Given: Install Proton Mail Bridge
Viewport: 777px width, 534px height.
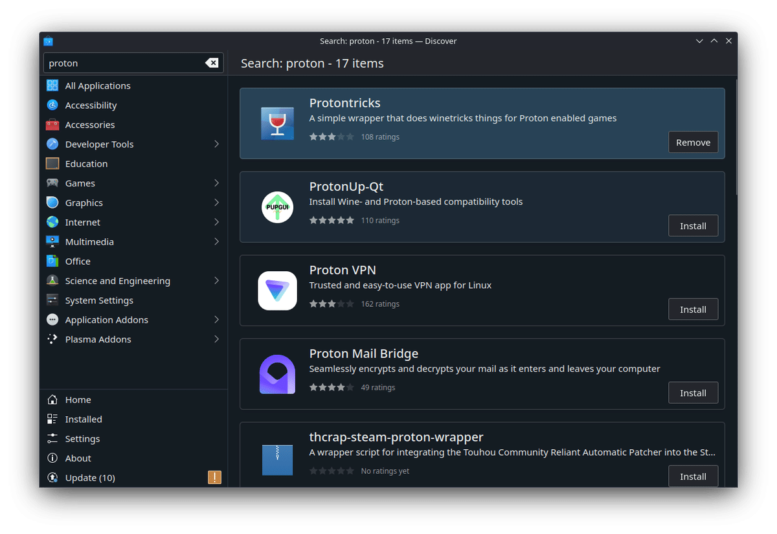Looking at the screenshot, I should pyautogui.click(x=693, y=393).
